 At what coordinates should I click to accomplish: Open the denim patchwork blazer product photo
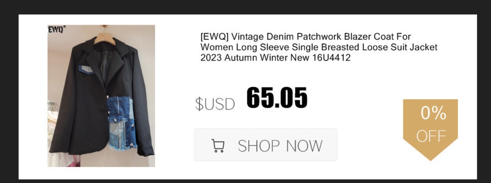pyautogui.click(x=101, y=96)
